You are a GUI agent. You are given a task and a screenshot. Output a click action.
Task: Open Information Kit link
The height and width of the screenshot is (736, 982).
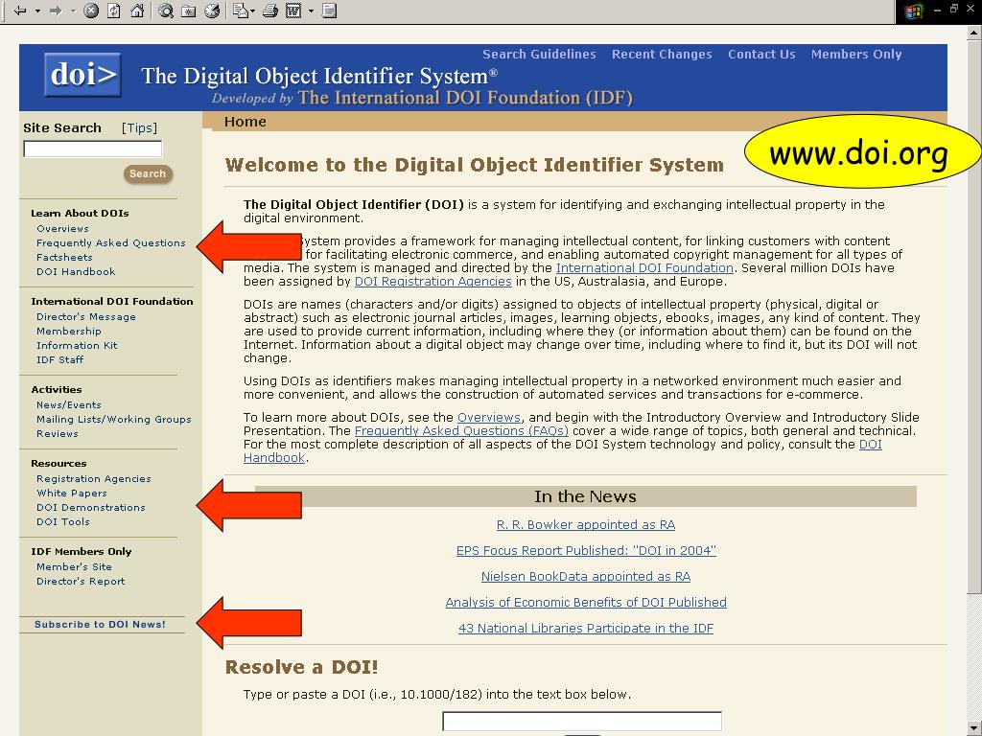point(77,345)
